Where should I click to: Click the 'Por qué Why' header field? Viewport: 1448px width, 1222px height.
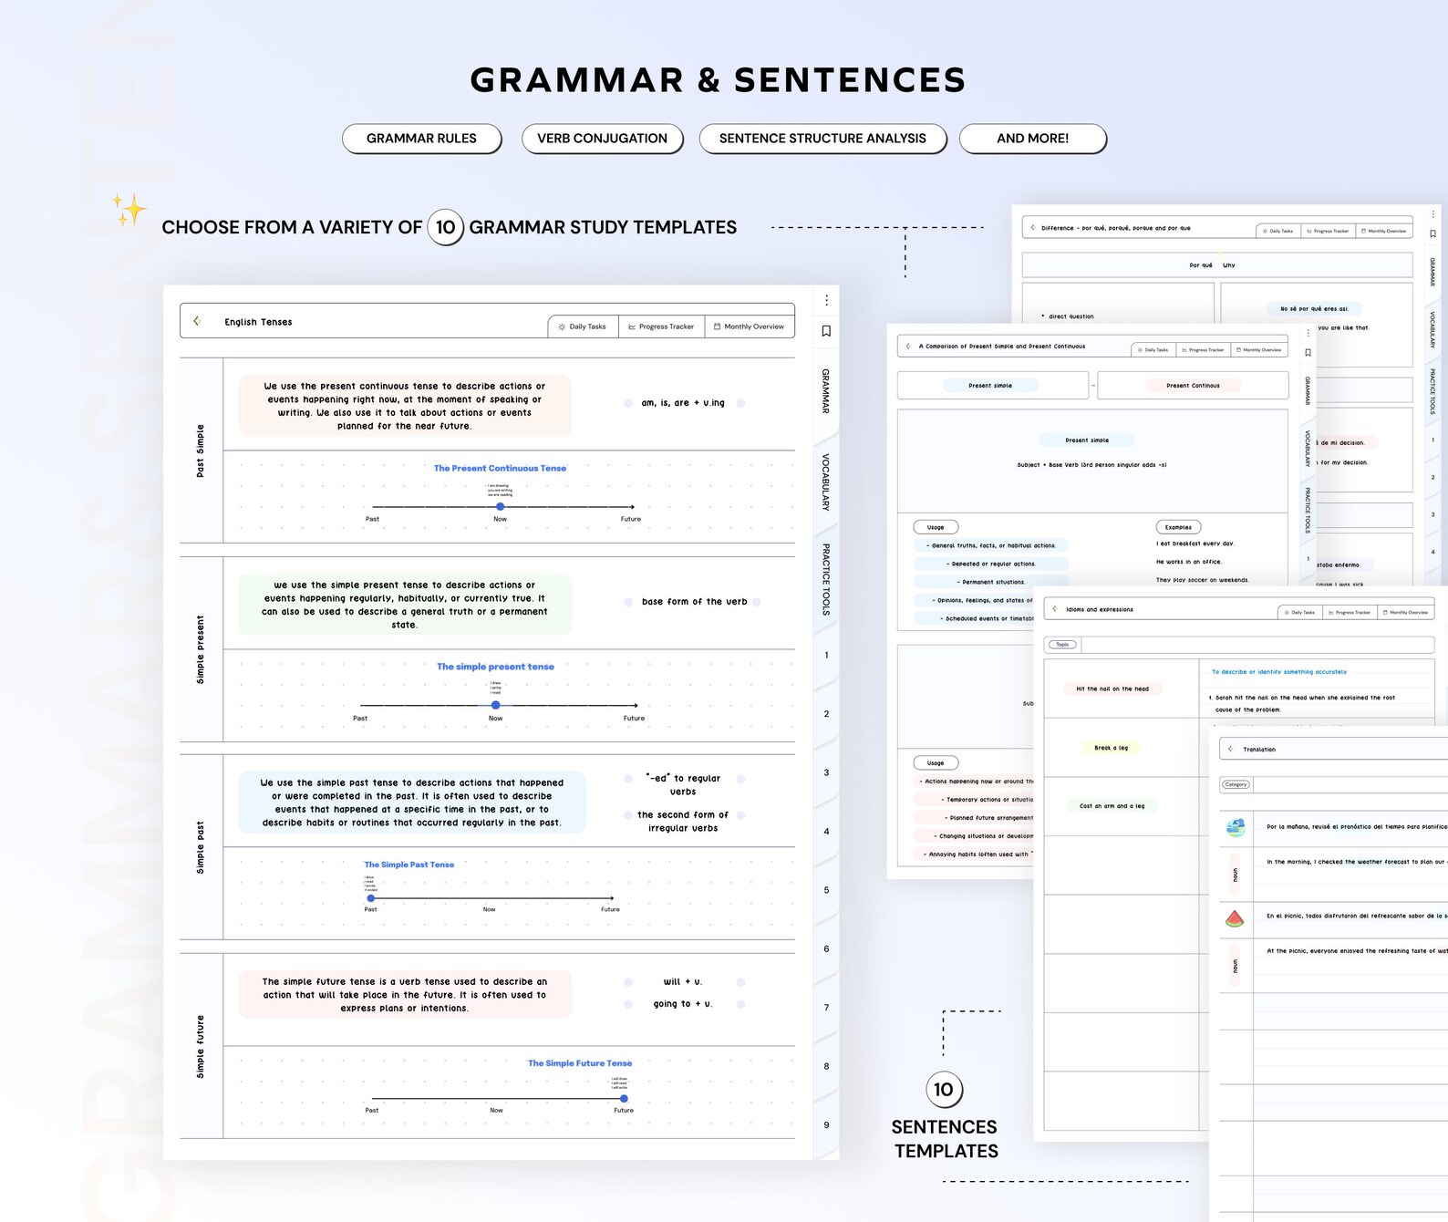click(1217, 265)
